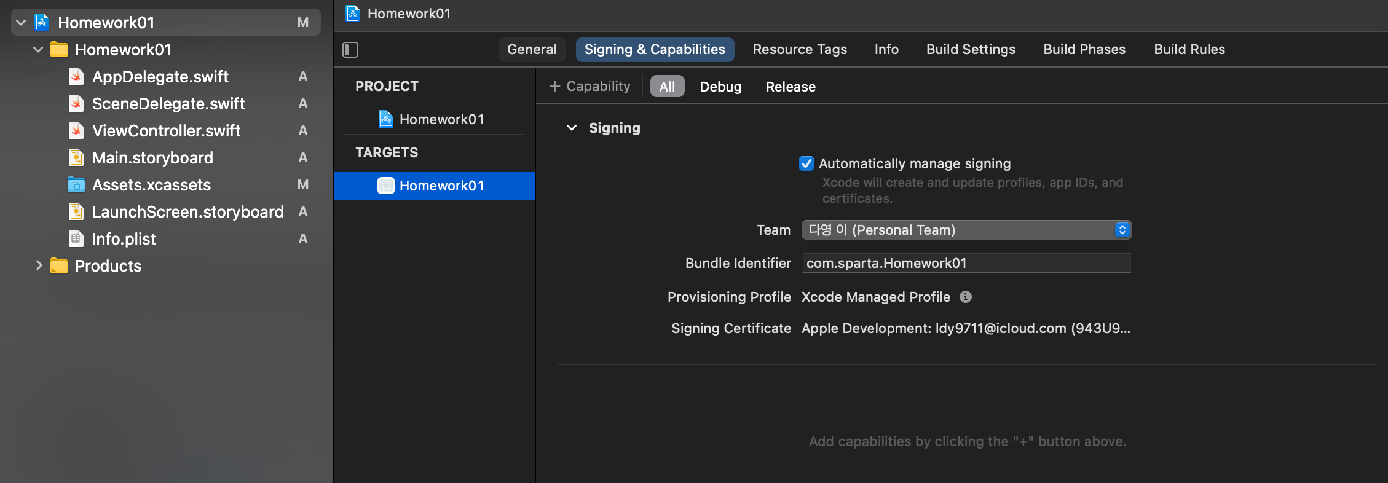Click the M status badge on root Homework01
Viewport: 1388px width, 483px height.
303,23
